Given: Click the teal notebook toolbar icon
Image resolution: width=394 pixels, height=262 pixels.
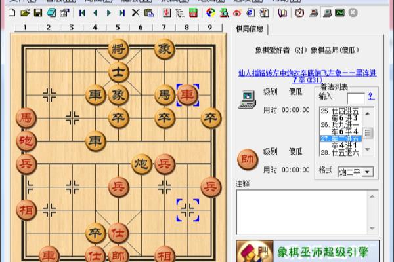Looking at the screenshot, I should point(51,12).
